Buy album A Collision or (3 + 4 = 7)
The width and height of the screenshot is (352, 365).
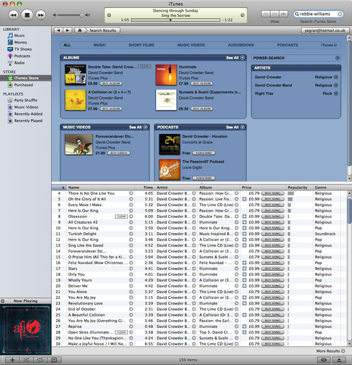point(111,109)
